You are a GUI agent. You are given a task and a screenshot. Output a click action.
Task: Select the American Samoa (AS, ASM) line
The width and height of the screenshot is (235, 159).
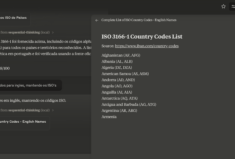pos(125,74)
